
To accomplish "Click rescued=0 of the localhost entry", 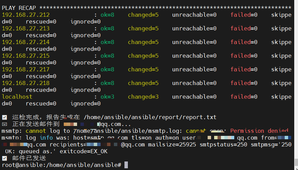I will tap(41, 103).
